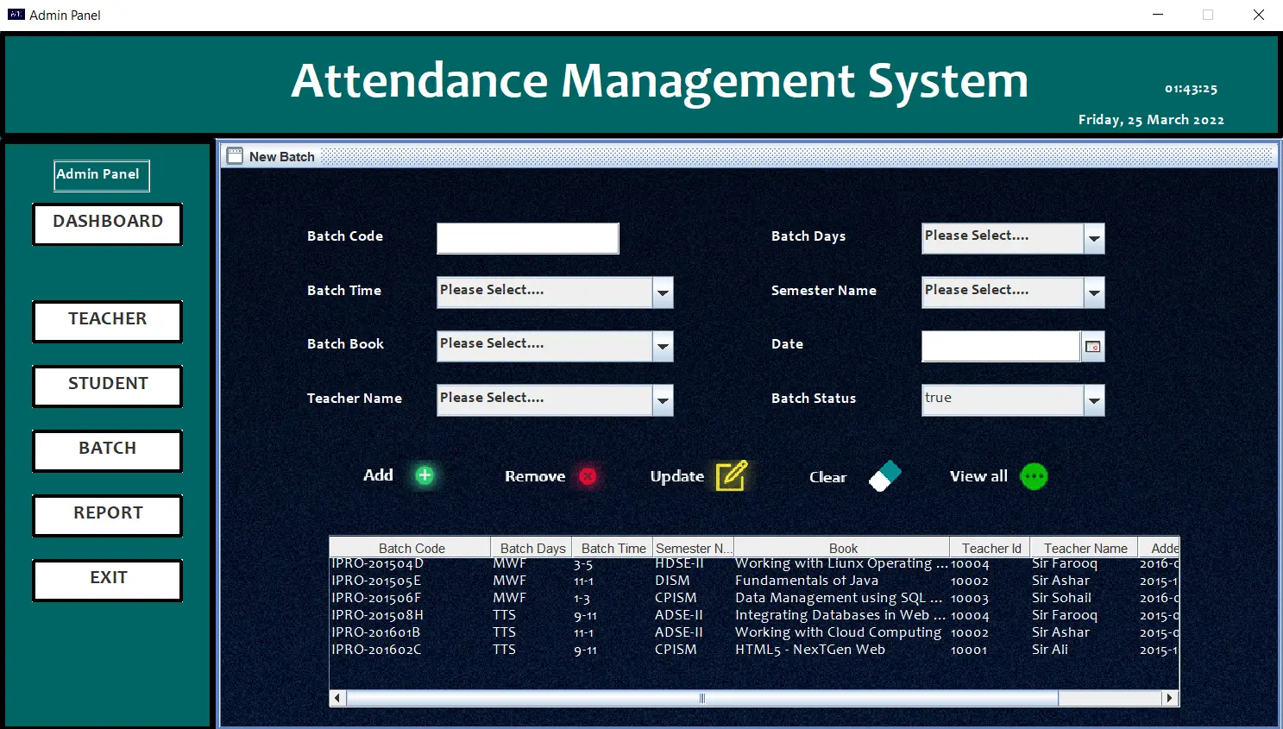Expand the Teacher Name dropdown

pos(663,401)
